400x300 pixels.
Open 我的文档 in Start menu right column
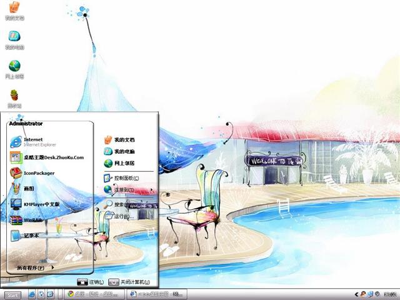point(119,139)
